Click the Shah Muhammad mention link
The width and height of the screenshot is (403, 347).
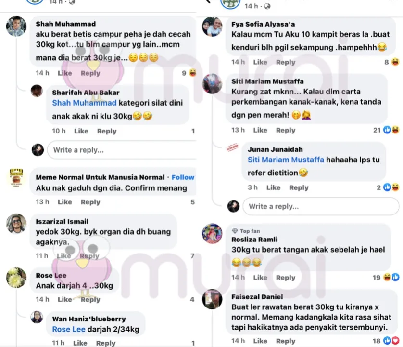(x=84, y=103)
